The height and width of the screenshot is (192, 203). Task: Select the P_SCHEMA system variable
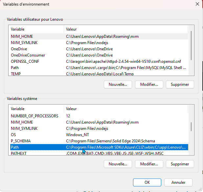(x=20, y=141)
